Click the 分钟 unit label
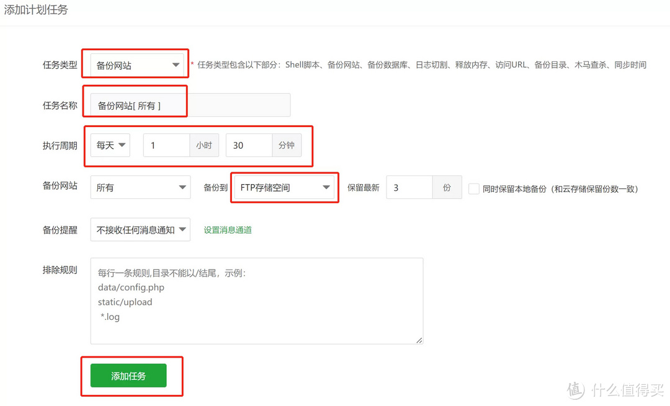 287,145
